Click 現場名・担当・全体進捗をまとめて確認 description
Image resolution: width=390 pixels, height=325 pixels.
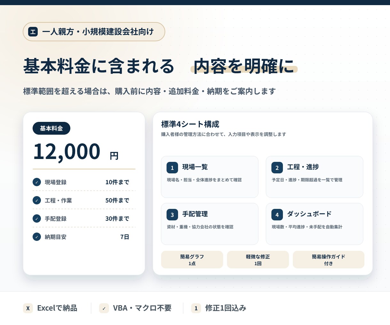point(204,180)
